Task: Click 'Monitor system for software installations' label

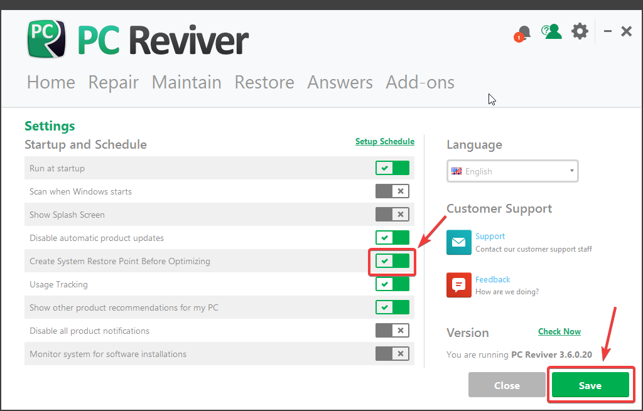Action: pos(108,354)
